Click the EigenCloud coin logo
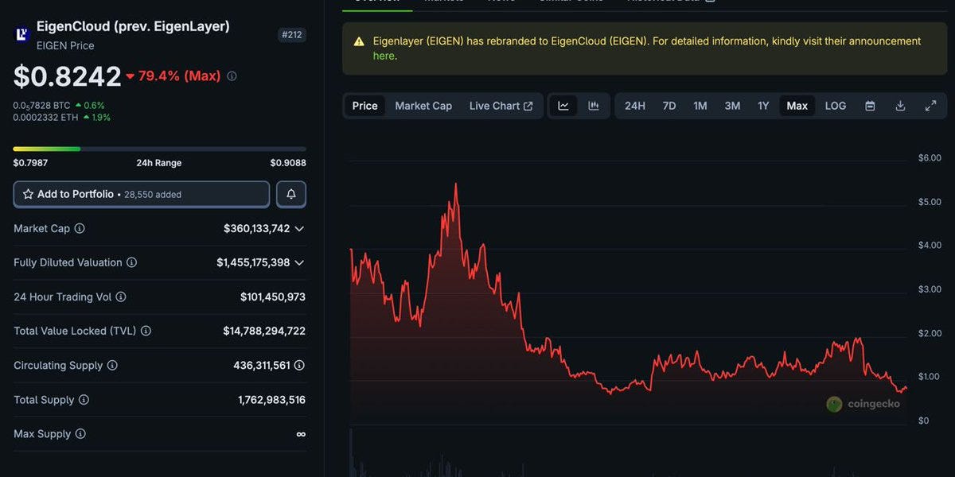Image resolution: width=955 pixels, height=477 pixels. click(x=22, y=34)
